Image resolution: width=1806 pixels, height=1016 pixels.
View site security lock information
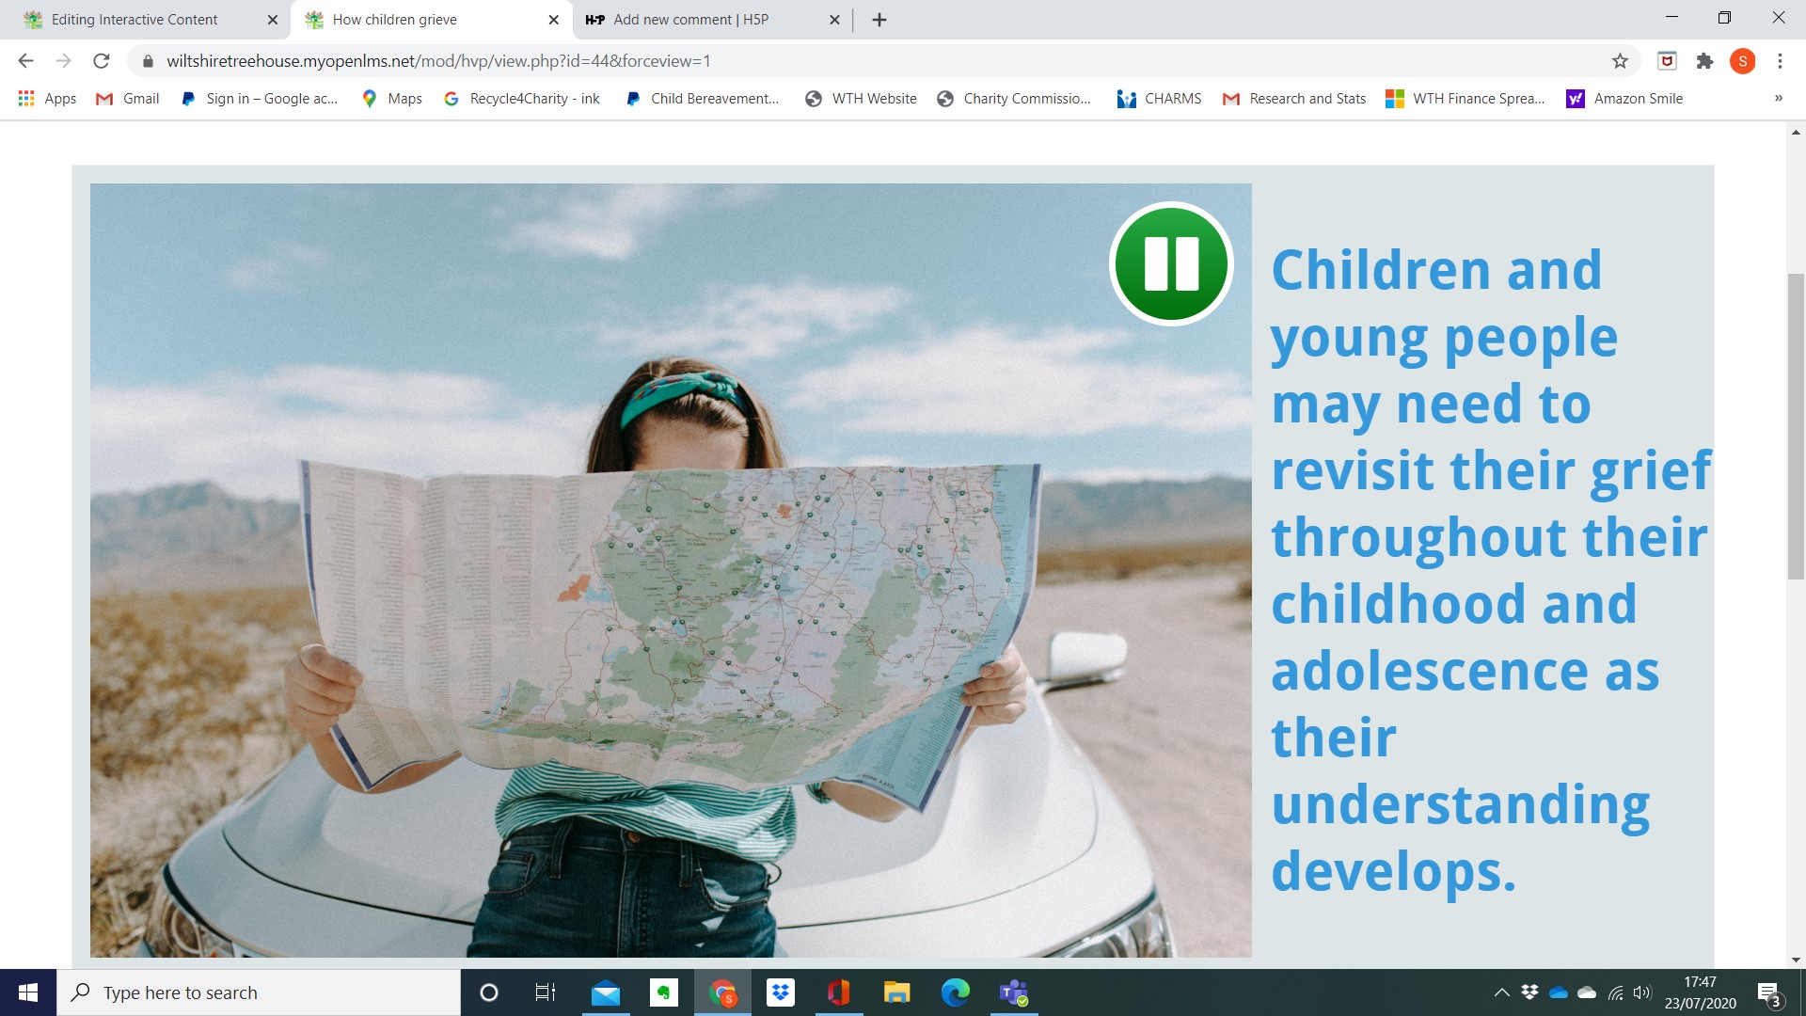pyautogui.click(x=148, y=61)
